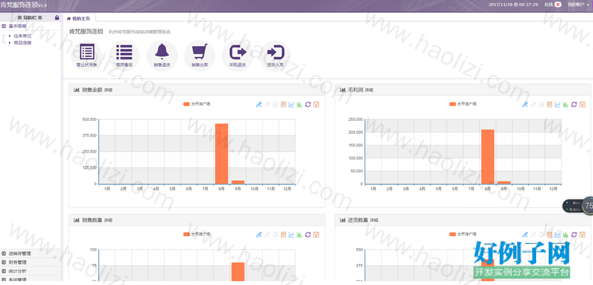Image resolution: width=593 pixels, height=285 pixels.
Task: Toggle 太平洋广场 legend in 销售数量 chart
Action: pyautogui.click(x=196, y=235)
